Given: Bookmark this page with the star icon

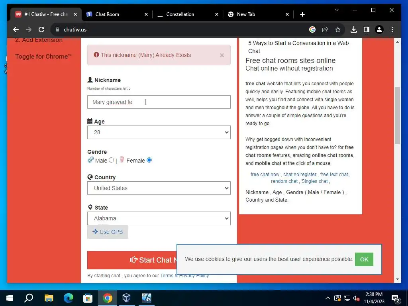Looking at the screenshot, I should [x=338, y=29].
